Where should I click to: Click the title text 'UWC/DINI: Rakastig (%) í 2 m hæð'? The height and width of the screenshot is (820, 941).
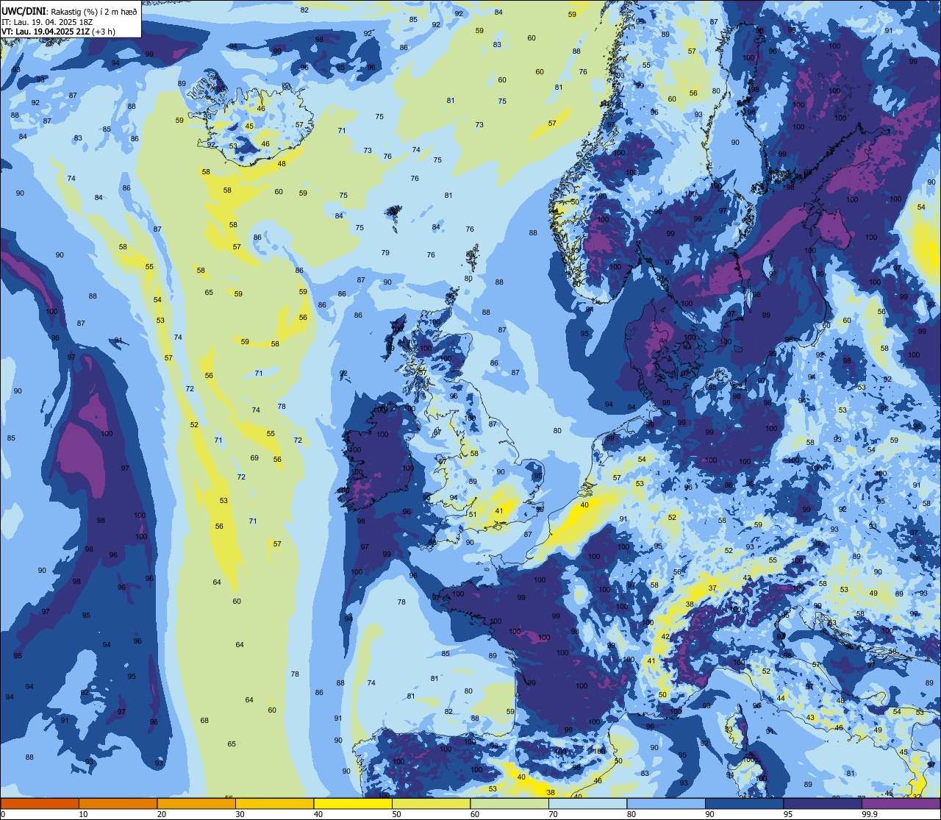[x=69, y=11]
